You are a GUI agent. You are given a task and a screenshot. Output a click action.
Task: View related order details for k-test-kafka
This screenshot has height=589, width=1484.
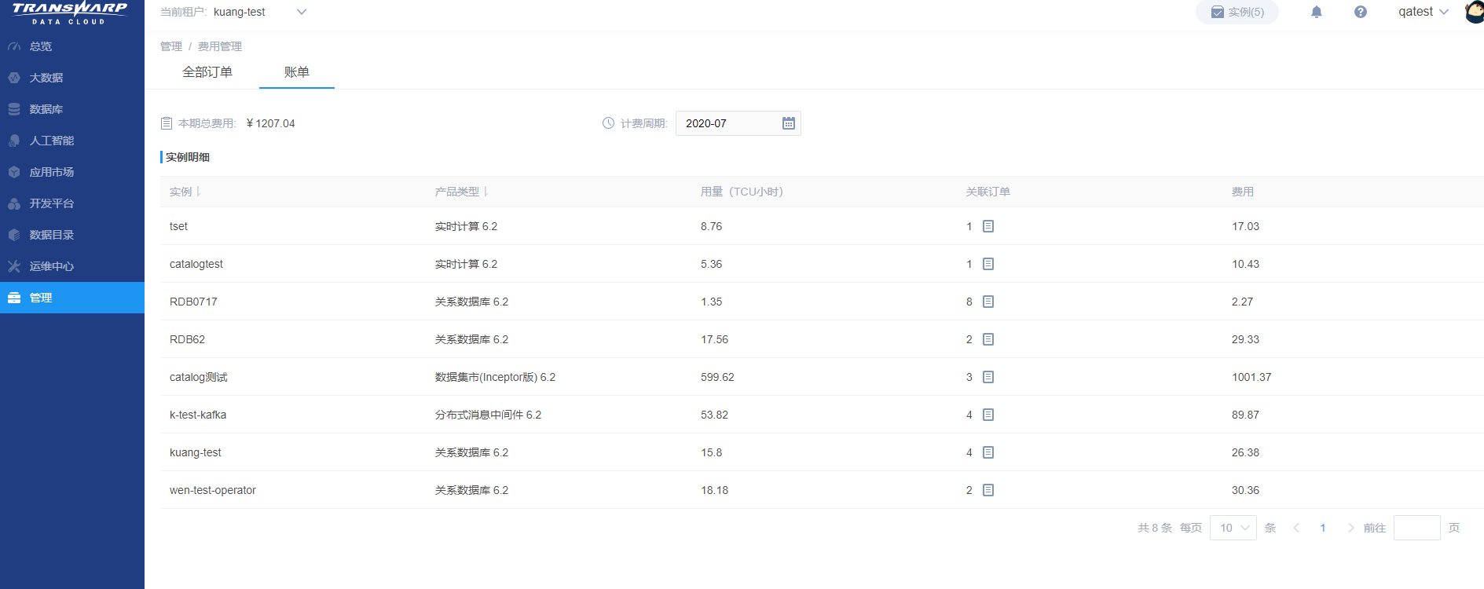(988, 415)
